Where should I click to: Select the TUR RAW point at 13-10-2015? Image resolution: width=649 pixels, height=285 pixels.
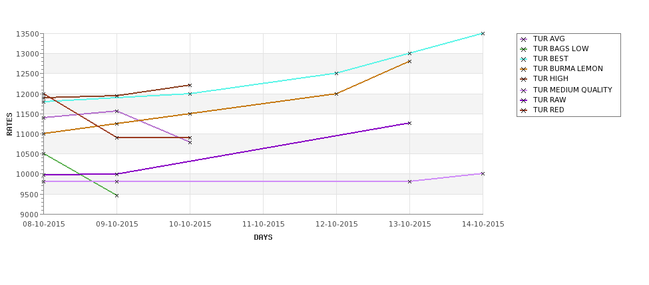tap(409, 123)
